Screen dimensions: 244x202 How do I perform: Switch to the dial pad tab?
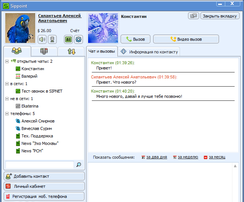point(44,51)
